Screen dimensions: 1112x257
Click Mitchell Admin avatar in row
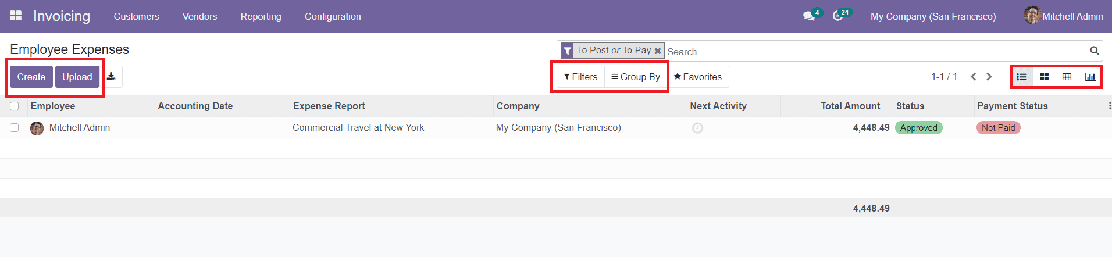[x=37, y=128]
